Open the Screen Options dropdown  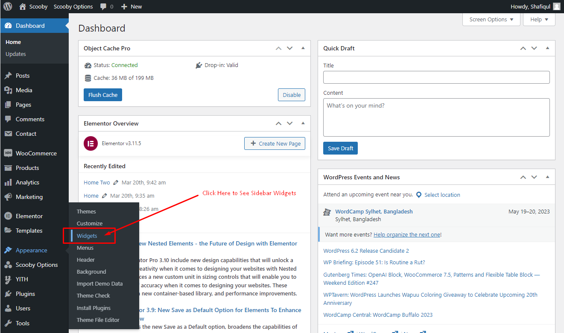click(x=491, y=20)
